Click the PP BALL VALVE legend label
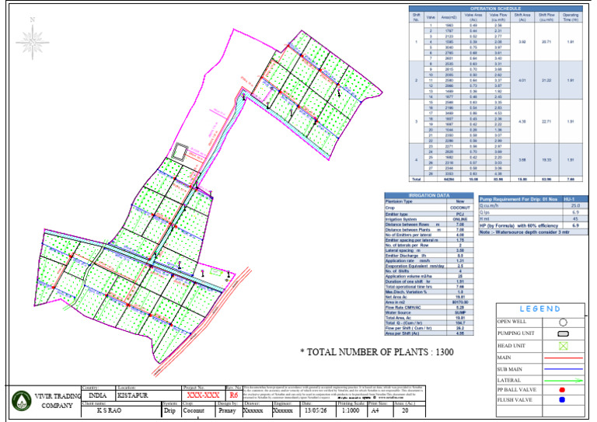This screenshot has height=422, width=597. pyautogui.click(x=517, y=390)
